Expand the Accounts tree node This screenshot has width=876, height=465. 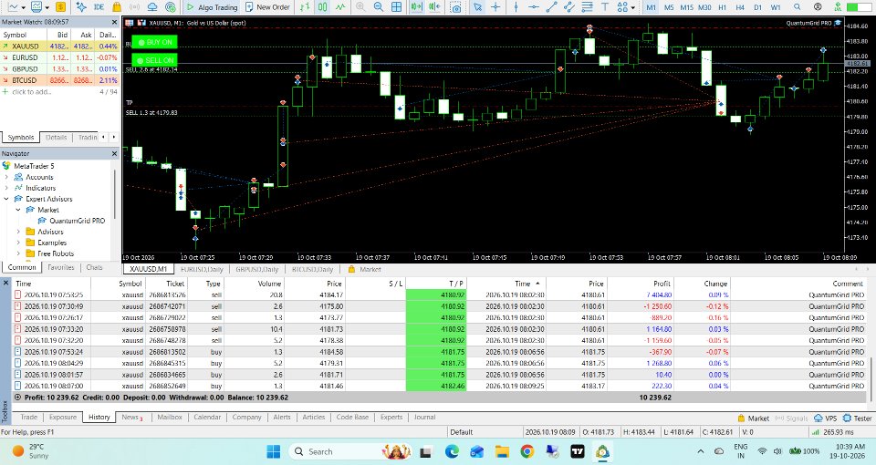click(6, 177)
